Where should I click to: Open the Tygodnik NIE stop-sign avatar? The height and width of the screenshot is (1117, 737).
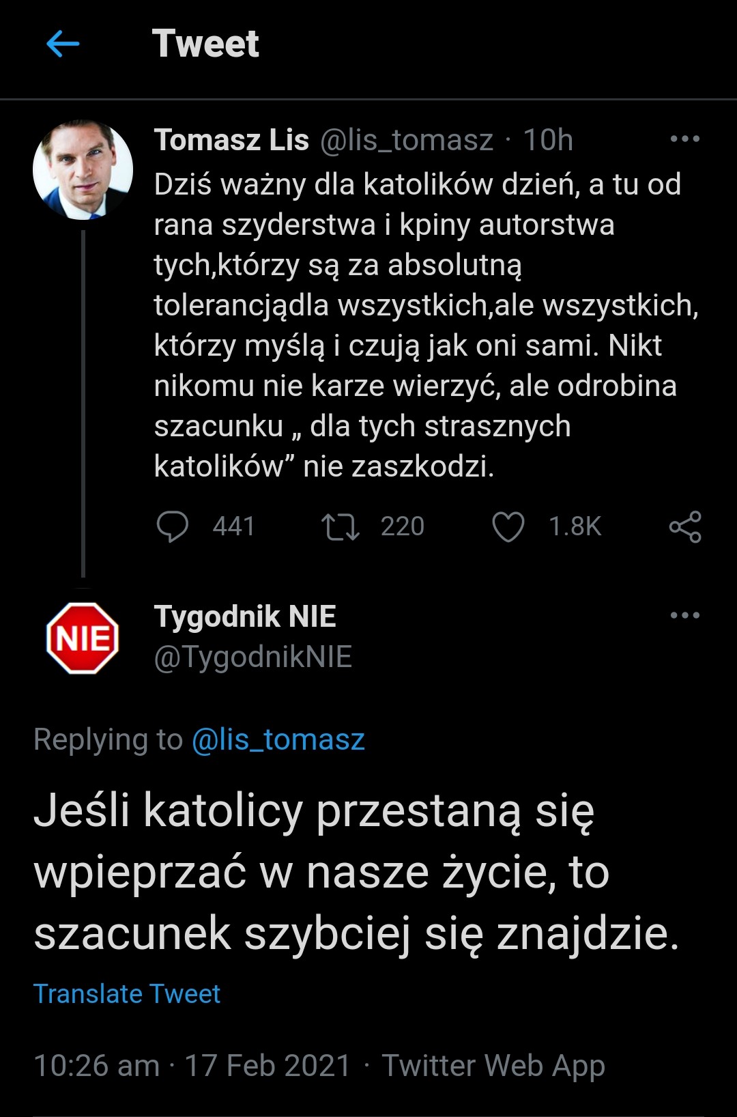click(x=83, y=638)
